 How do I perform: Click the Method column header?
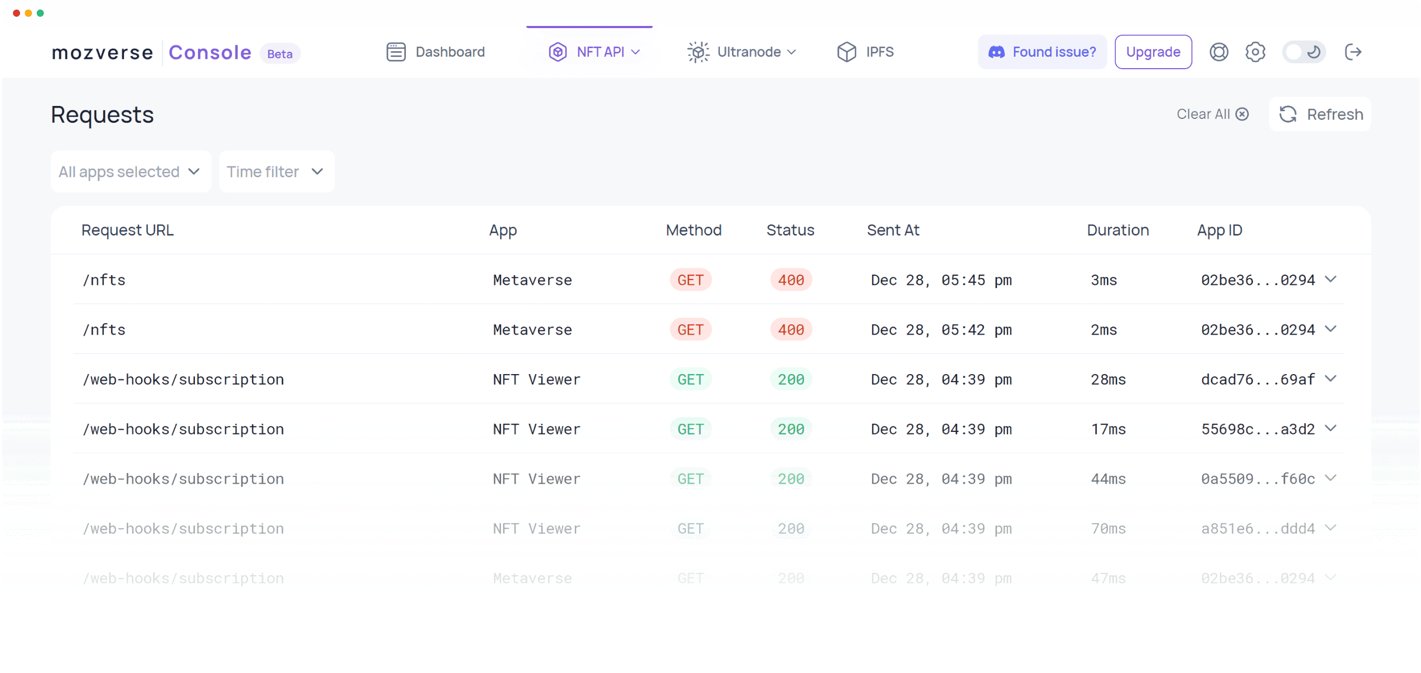pos(693,230)
